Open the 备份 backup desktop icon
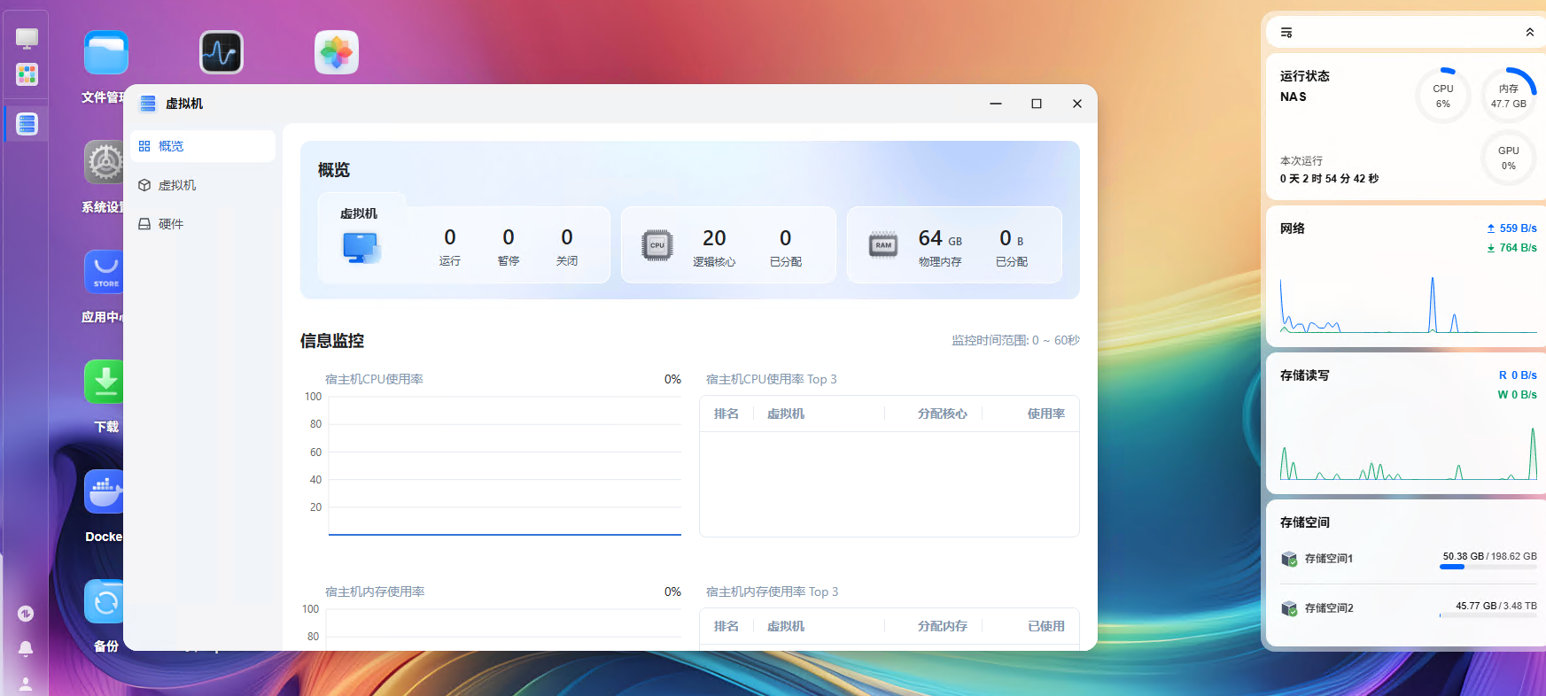1546x696 pixels. (105, 601)
